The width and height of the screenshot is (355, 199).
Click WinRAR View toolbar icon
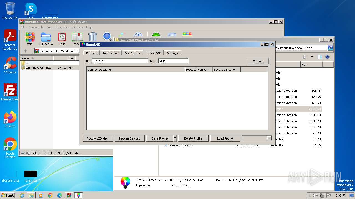click(x=77, y=39)
